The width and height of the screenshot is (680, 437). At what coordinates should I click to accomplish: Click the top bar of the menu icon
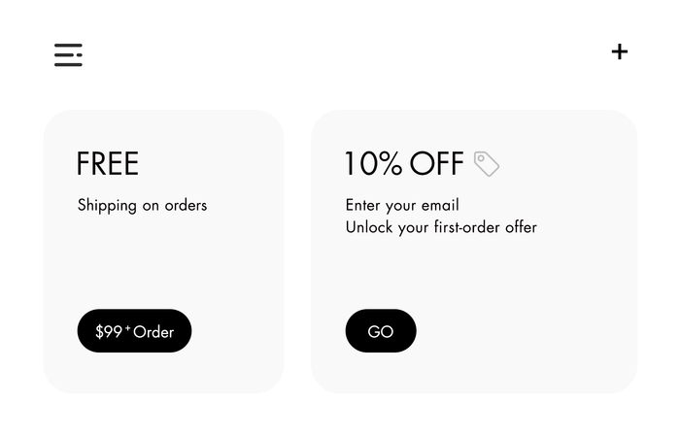click(x=68, y=45)
